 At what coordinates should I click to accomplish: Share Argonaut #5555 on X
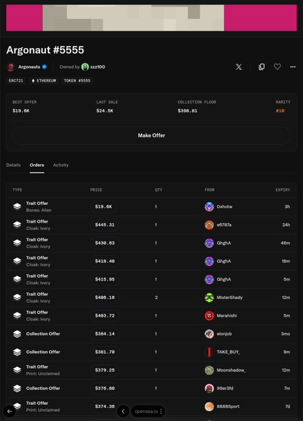pos(239,67)
